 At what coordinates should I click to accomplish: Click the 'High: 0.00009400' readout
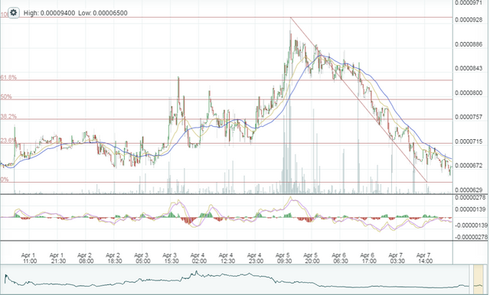[x=49, y=13]
